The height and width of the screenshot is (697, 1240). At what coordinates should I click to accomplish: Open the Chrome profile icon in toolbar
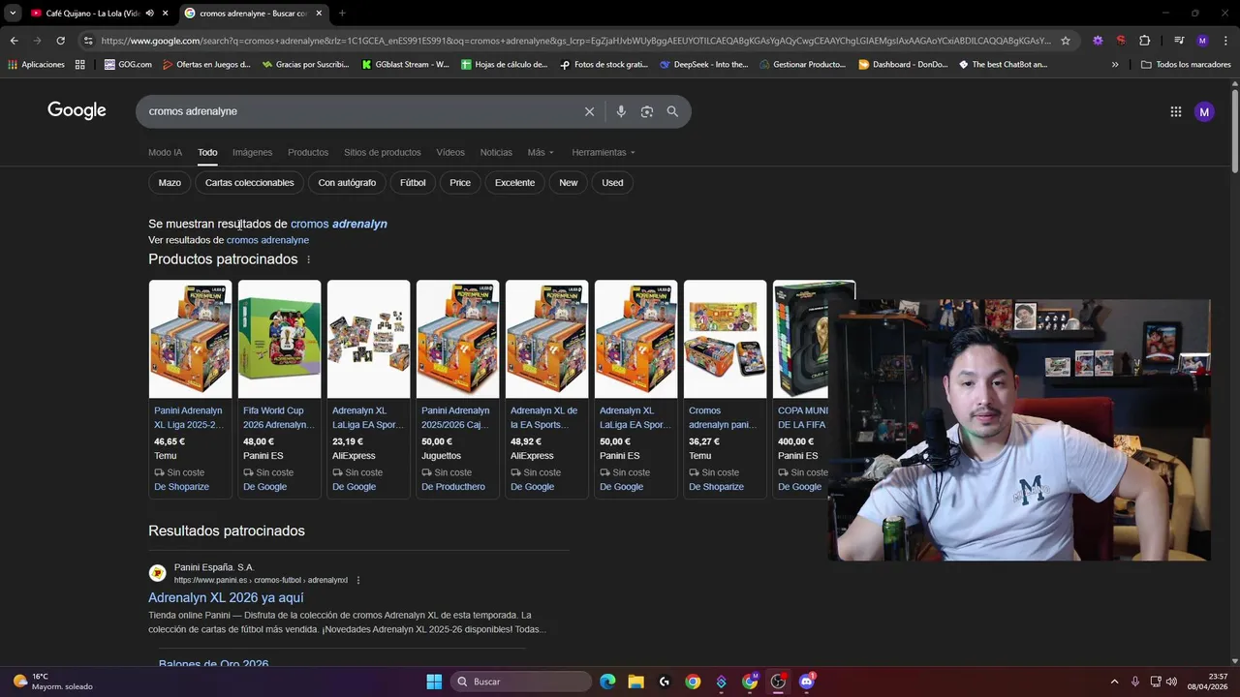pyautogui.click(x=1202, y=41)
